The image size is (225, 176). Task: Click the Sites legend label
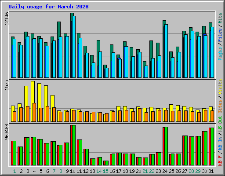tap(220, 106)
